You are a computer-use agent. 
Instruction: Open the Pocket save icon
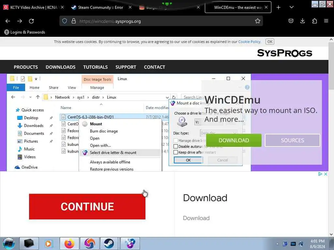tap(291, 21)
